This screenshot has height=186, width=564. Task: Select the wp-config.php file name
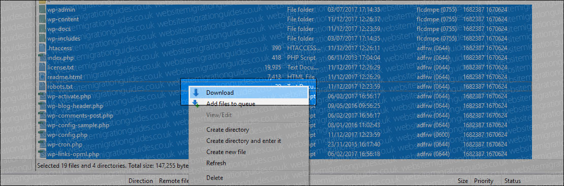click(67, 135)
